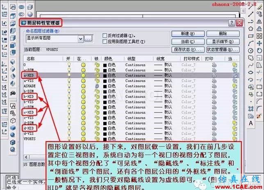
Task: Toggle plot printer icon for d-HID layer
Action: 214,128
